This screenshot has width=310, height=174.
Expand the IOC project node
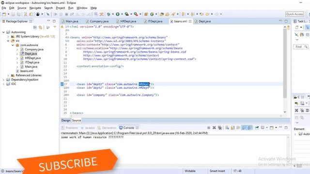coord(3,84)
